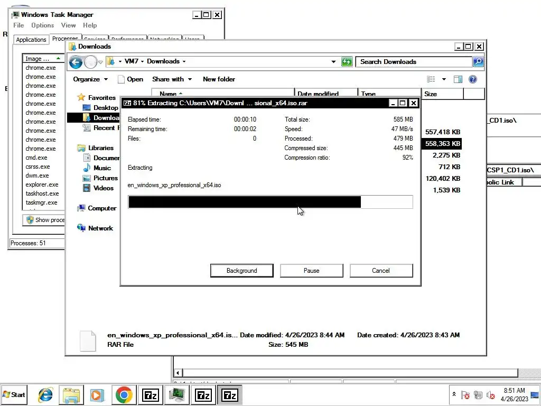Viewport: 541px width, 406px height.
Task: Select the 558,363 KB file row
Action: [442, 144]
